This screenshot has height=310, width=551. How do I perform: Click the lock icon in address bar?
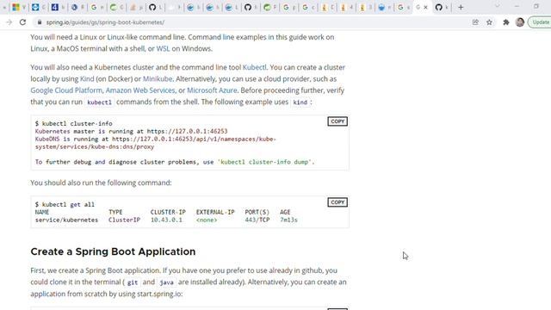[40, 22]
